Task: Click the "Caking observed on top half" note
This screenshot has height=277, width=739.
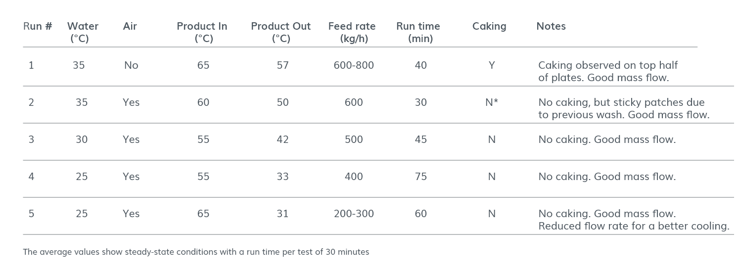Action: [x=607, y=65]
